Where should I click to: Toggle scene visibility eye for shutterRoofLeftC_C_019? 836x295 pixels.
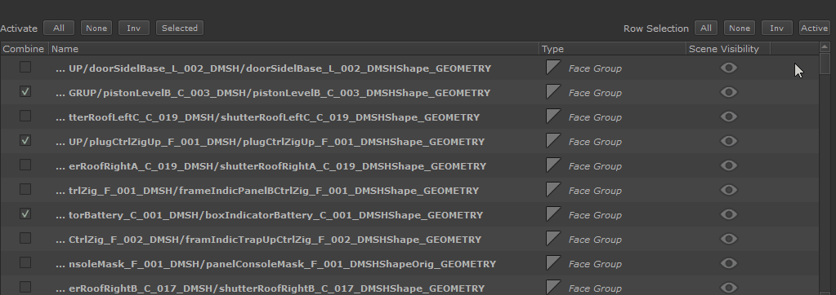[728, 117]
